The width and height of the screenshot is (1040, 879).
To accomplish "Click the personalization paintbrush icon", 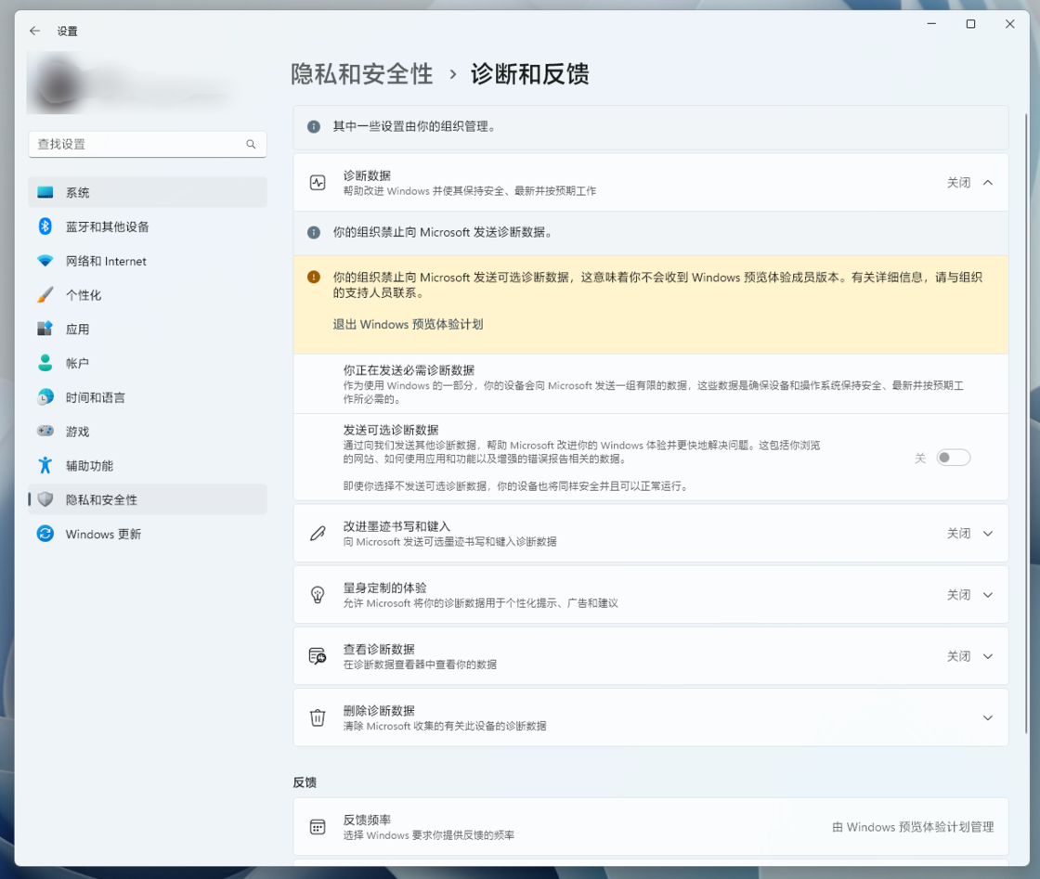I will tap(45, 295).
